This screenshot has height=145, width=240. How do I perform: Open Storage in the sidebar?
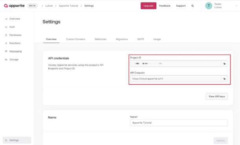point(14,60)
